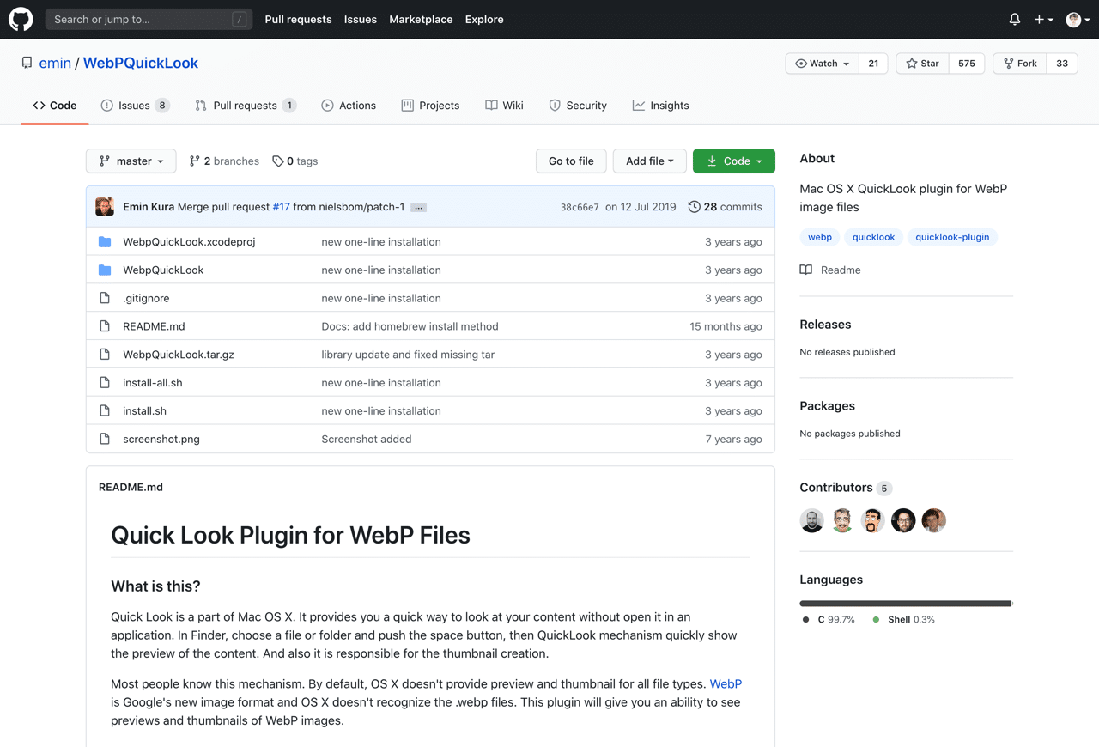Open the Packages section heading
The image size is (1099, 747).
827,406
